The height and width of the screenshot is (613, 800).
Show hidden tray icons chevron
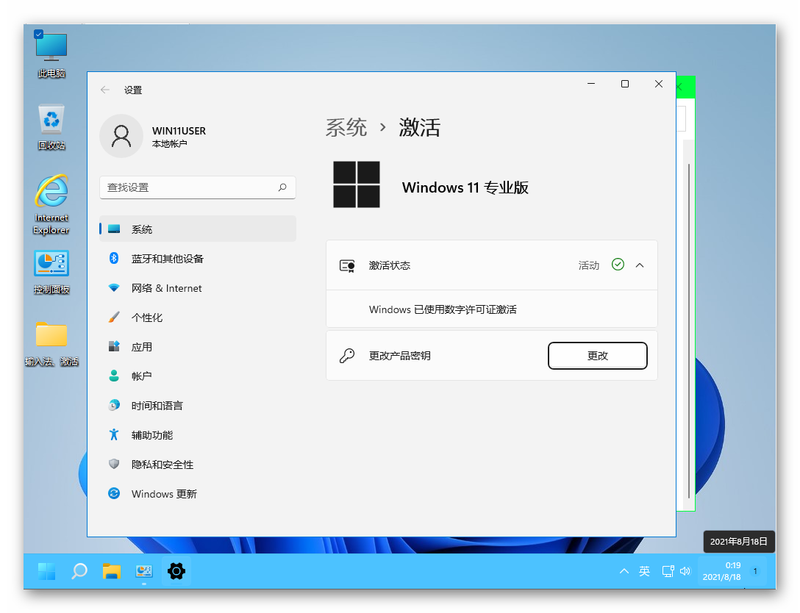(624, 571)
